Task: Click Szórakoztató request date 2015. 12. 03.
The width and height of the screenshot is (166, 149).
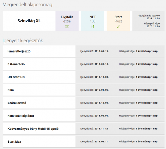Action: pos(102,103)
